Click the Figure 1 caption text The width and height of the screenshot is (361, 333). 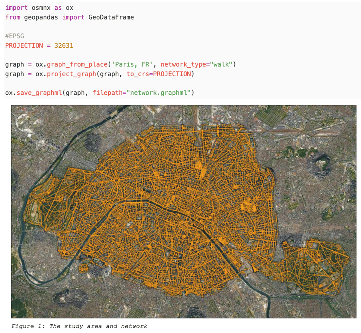pos(79,326)
